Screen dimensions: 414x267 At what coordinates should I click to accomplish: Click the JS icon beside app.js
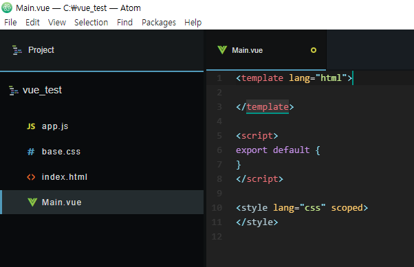[x=31, y=126]
